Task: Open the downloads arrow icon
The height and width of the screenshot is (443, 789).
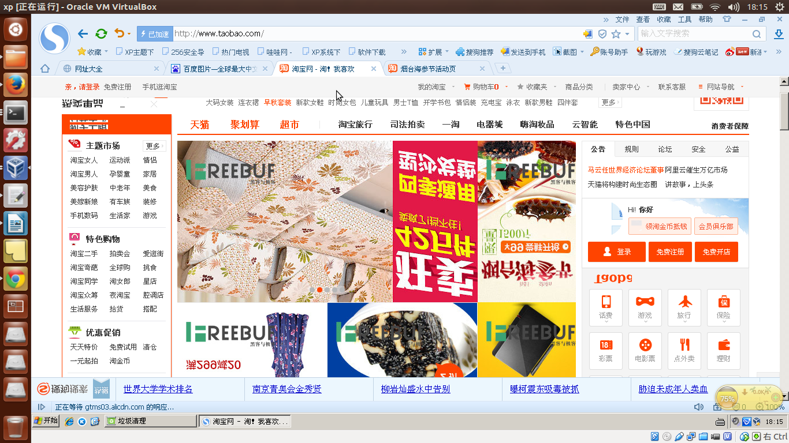Action: (779, 34)
